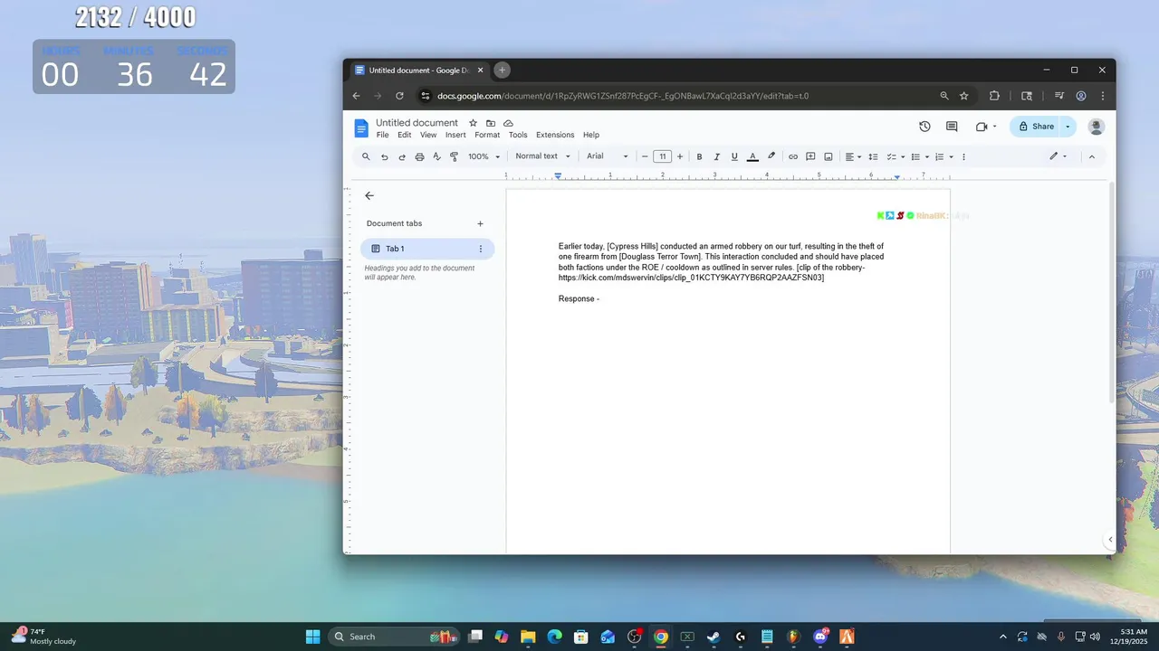The width and height of the screenshot is (1159, 651).
Task: Toggle underline formatting
Action: click(734, 156)
